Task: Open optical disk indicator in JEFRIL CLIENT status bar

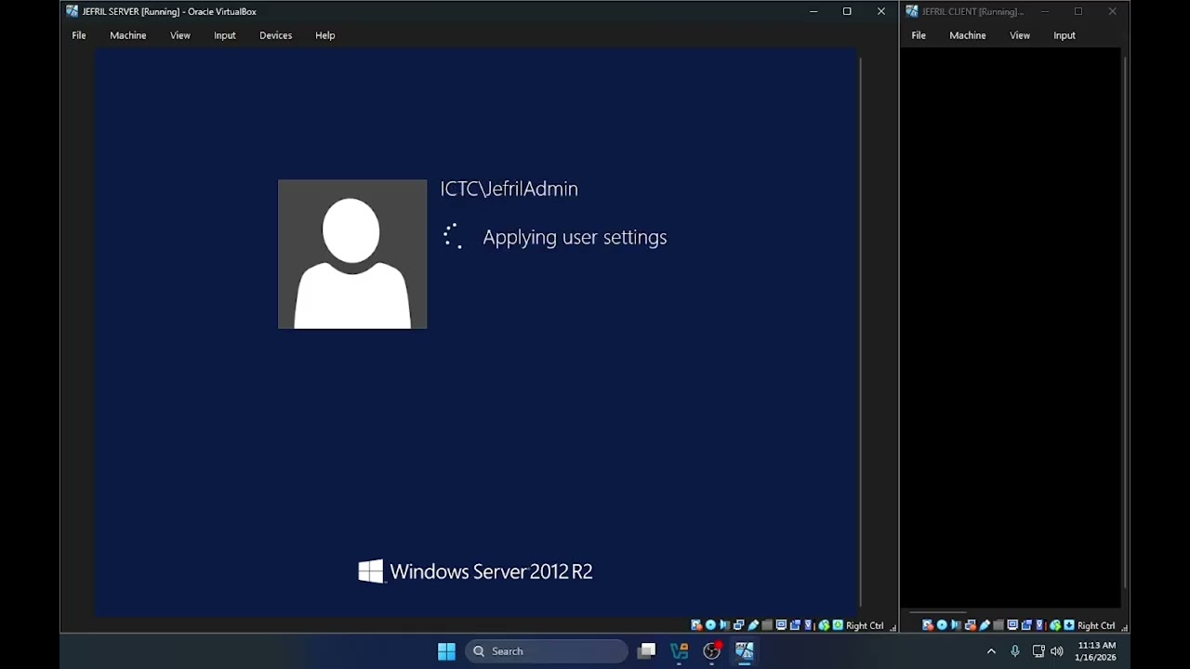Action: coord(942,625)
